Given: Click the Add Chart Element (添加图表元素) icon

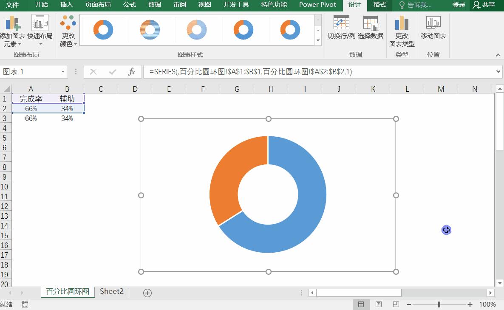Looking at the screenshot, I should [x=12, y=23].
